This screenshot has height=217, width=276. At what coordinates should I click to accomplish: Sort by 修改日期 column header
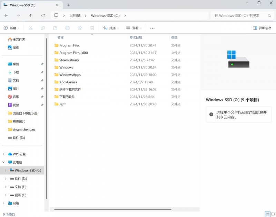click(x=136, y=37)
